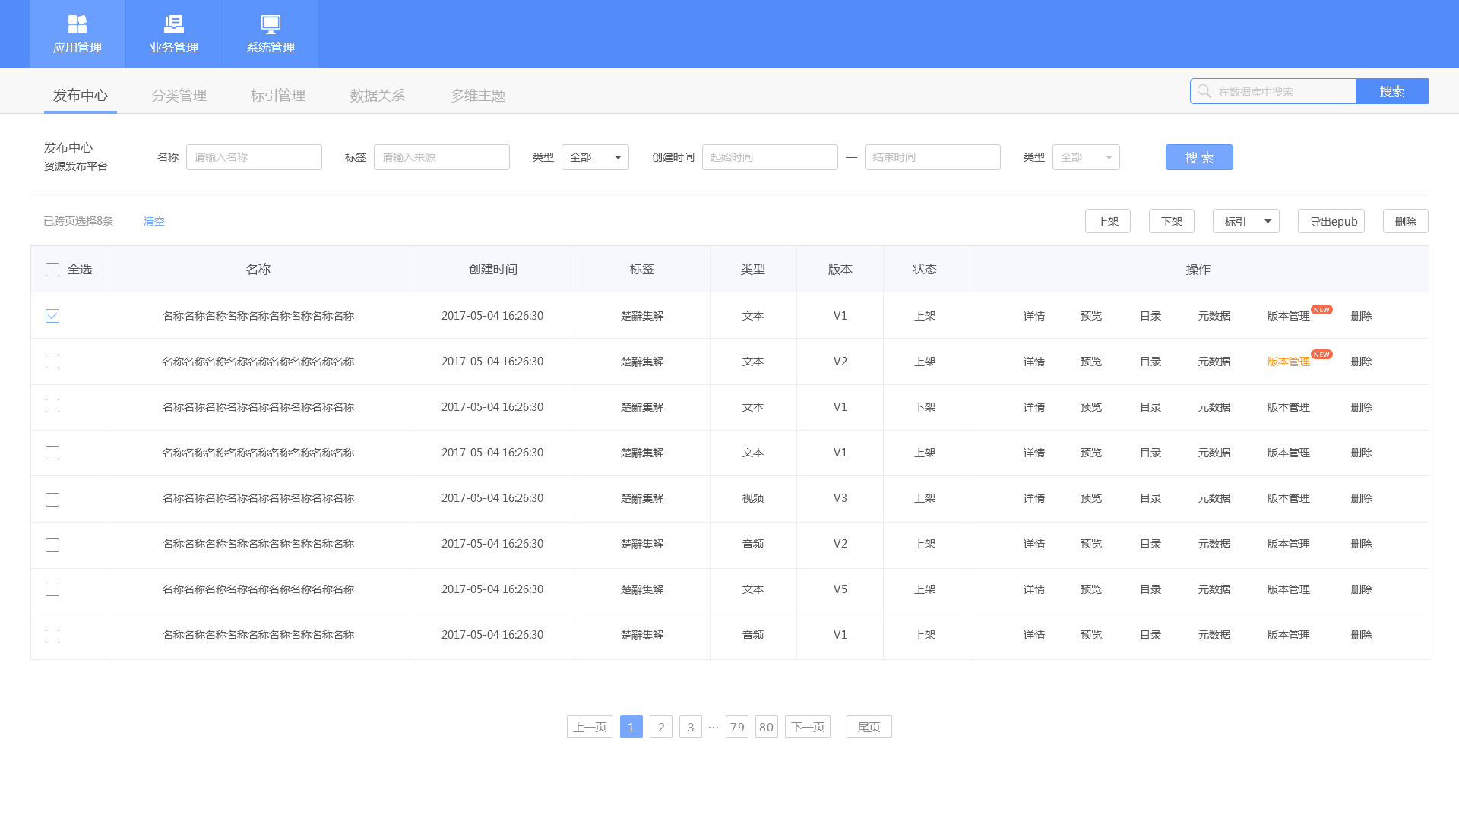This screenshot has width=1459, height=821.
Task: Go to 上一页 previous page
Action: pos(590,727)
